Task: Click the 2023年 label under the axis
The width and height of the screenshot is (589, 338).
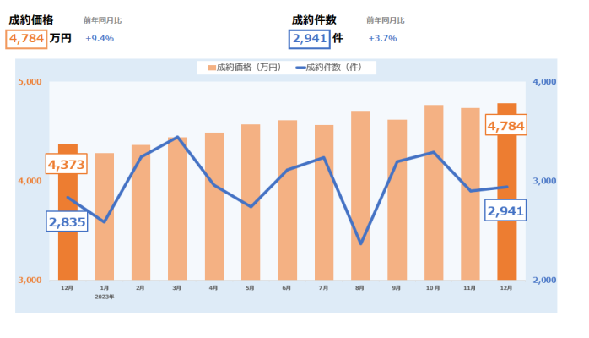Action: 104,297
